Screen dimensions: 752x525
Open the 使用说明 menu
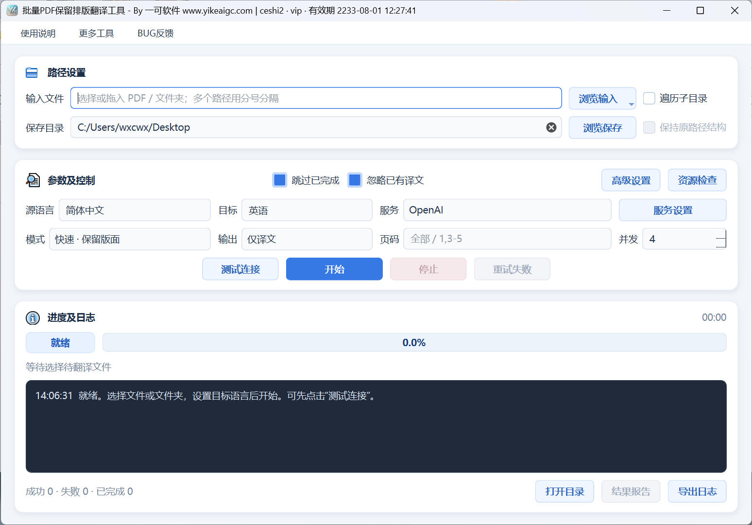(38, 33)
